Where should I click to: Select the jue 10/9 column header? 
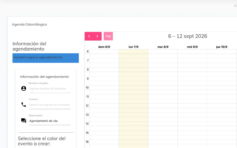(222, 47)
